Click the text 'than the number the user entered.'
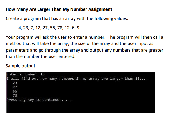This screenshot has width=174, height=126. tap(41, 57)
